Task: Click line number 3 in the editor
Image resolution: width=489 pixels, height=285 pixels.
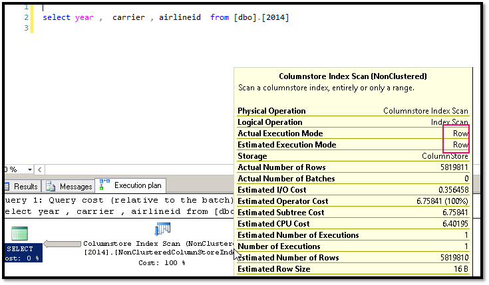Action: (27, 28)
